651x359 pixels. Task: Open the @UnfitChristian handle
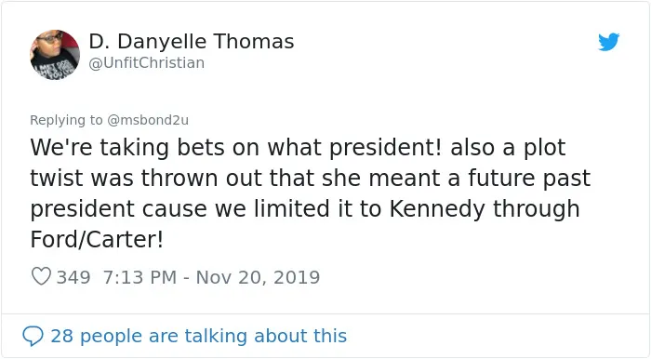tap(147, 63)
